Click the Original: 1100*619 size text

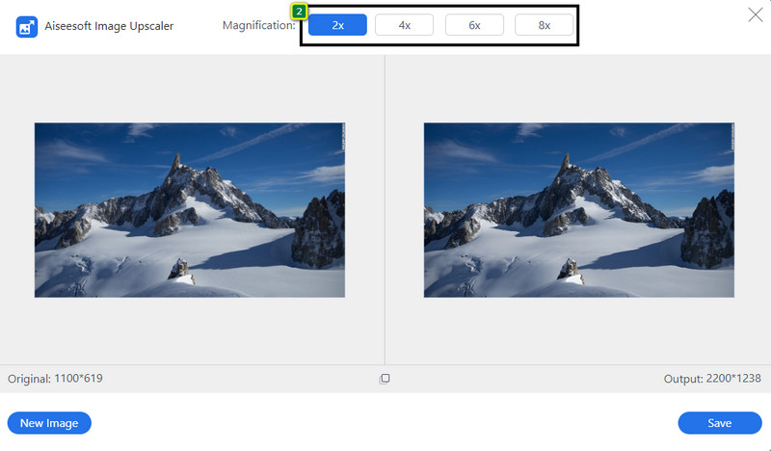[55, 379]
